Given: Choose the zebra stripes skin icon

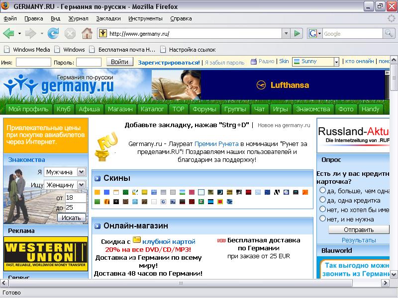Looking at the screenshot, I should 277,192.
